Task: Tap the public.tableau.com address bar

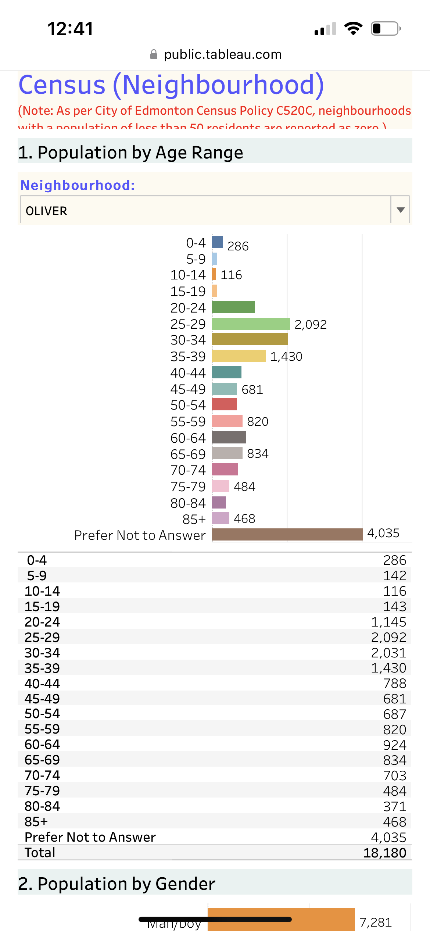Action: [222, 54]
